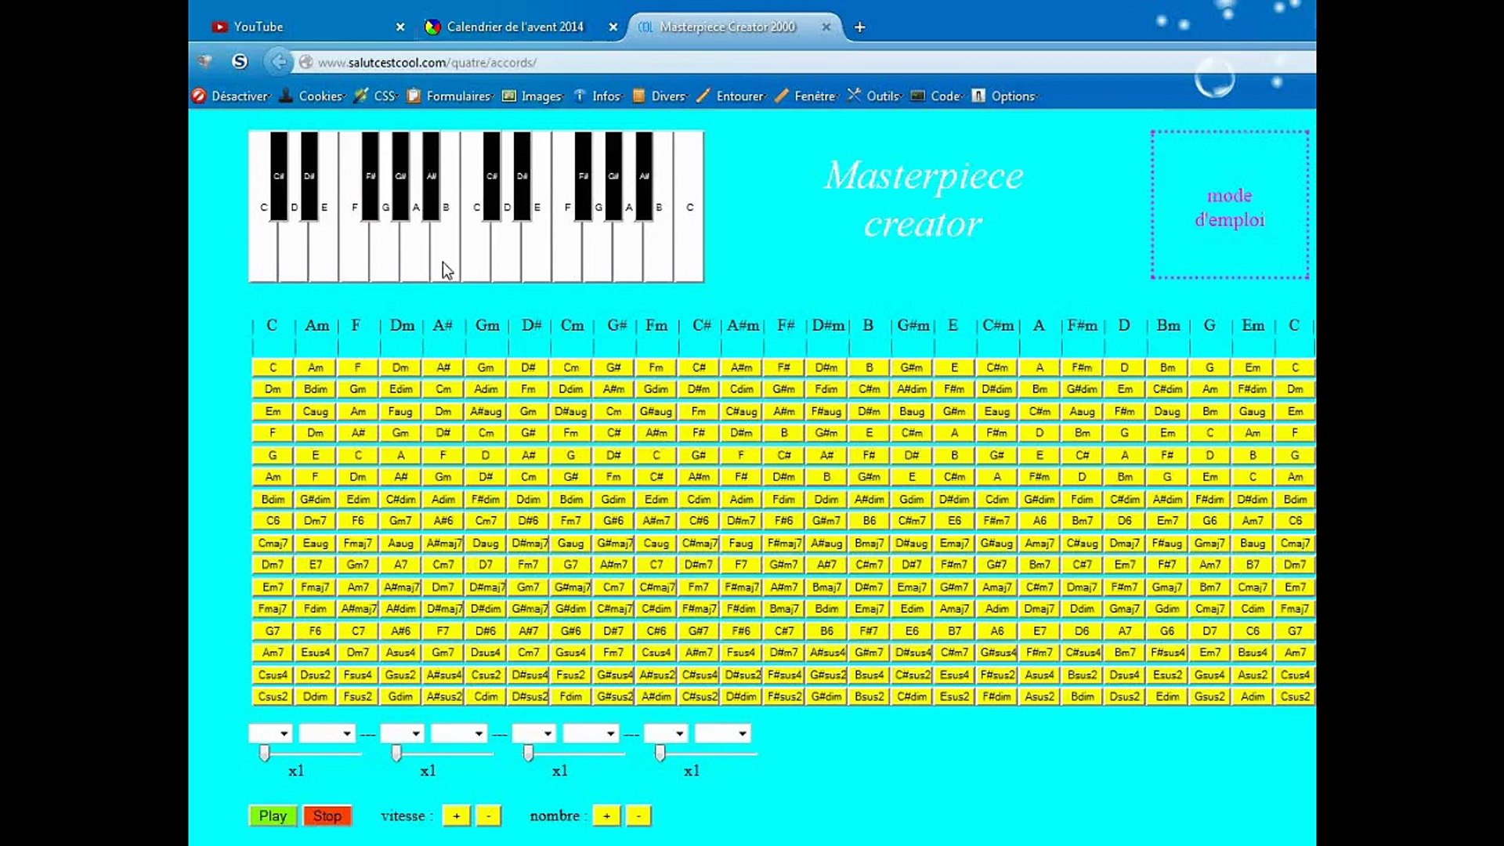Viewport: 1504px width, 846px height.
Task: Click the C6 chord in the first column
Action: point(273,521)
